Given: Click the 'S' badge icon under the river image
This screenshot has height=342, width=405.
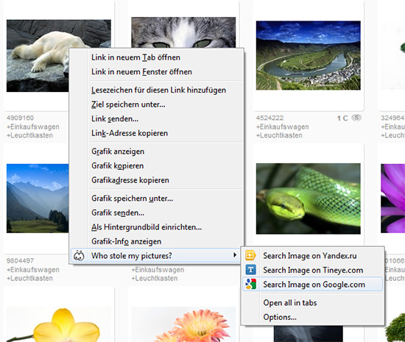Looking at the screenshot, I should coord(356,118).
